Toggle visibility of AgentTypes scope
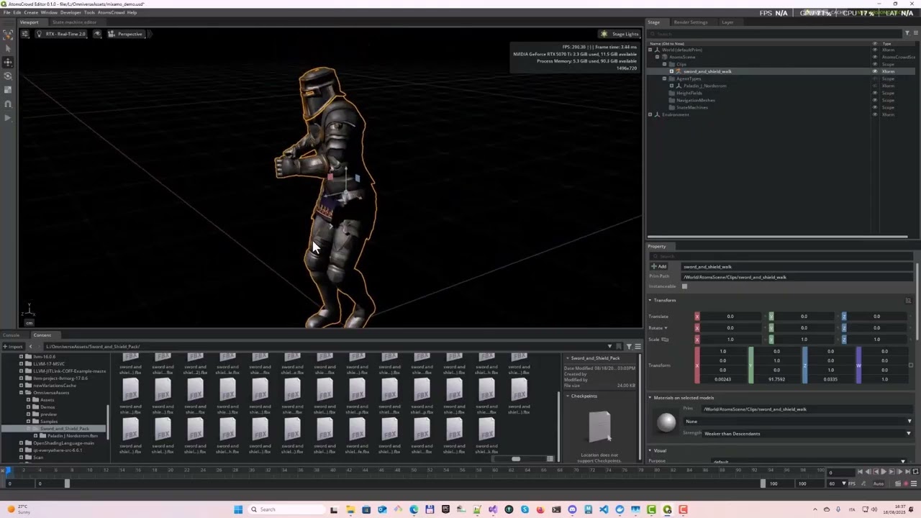921x518 pixels. (875, 78)
